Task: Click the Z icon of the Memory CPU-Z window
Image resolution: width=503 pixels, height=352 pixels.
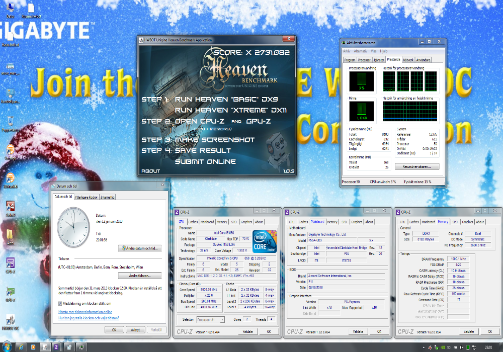Action: coord(398,212)
